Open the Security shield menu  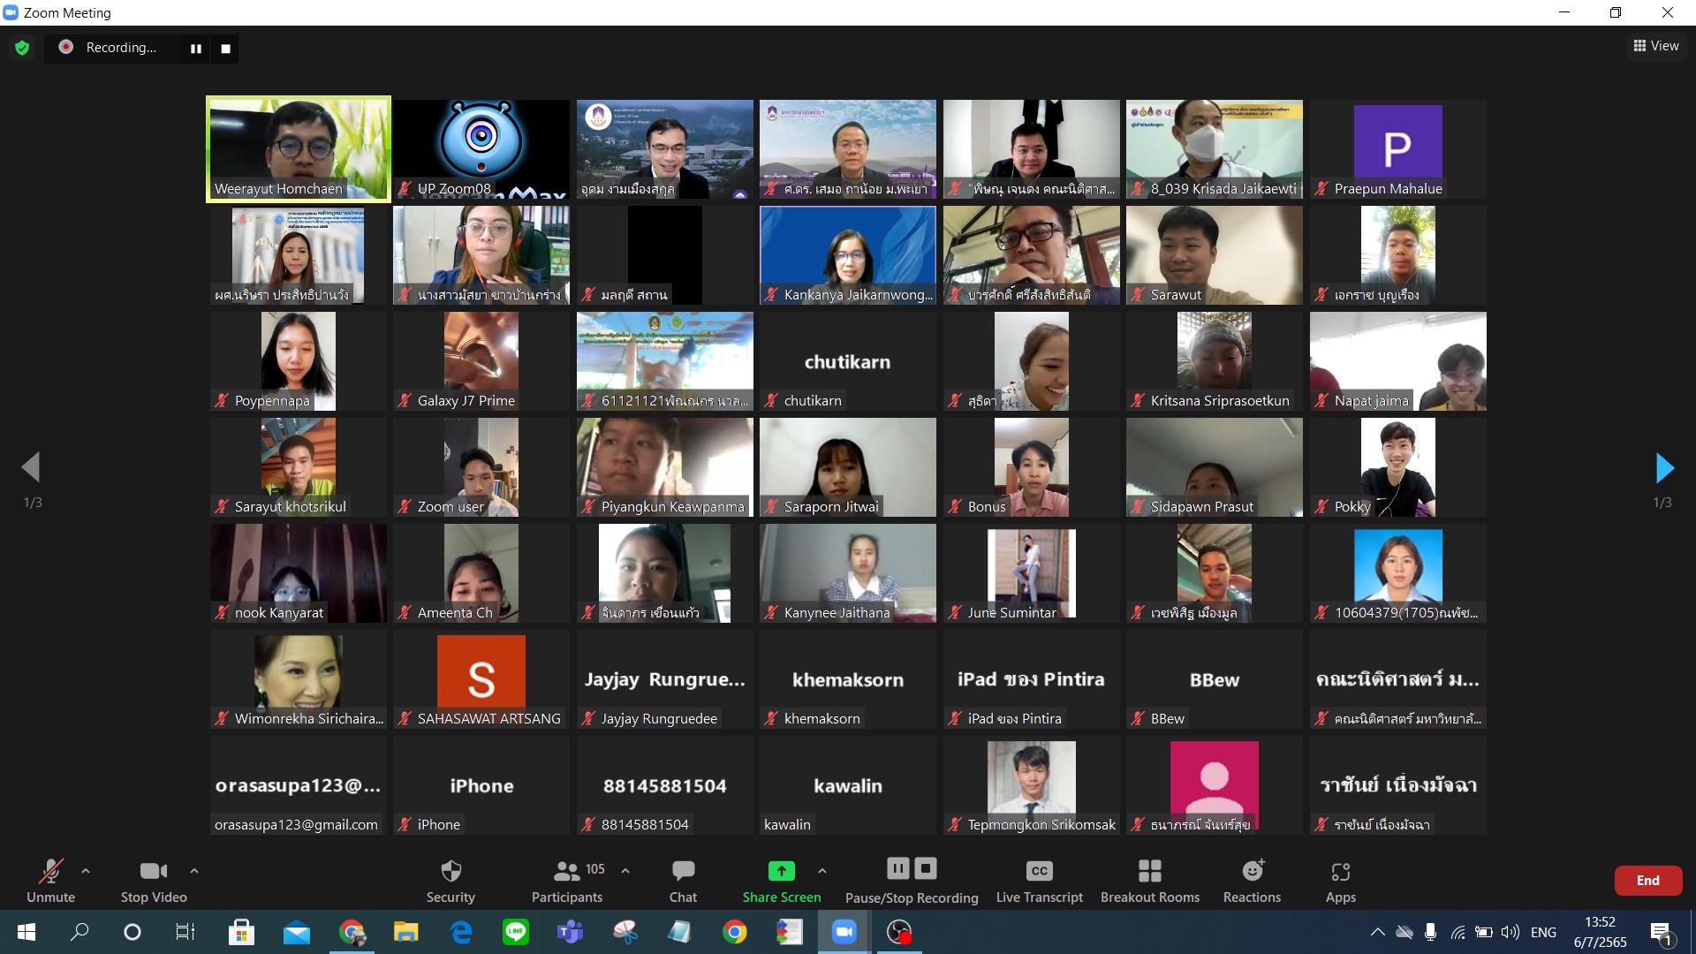pos(450,882)
